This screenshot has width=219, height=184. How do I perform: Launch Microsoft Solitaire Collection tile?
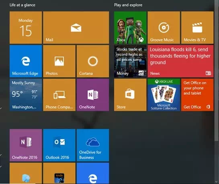164,95
